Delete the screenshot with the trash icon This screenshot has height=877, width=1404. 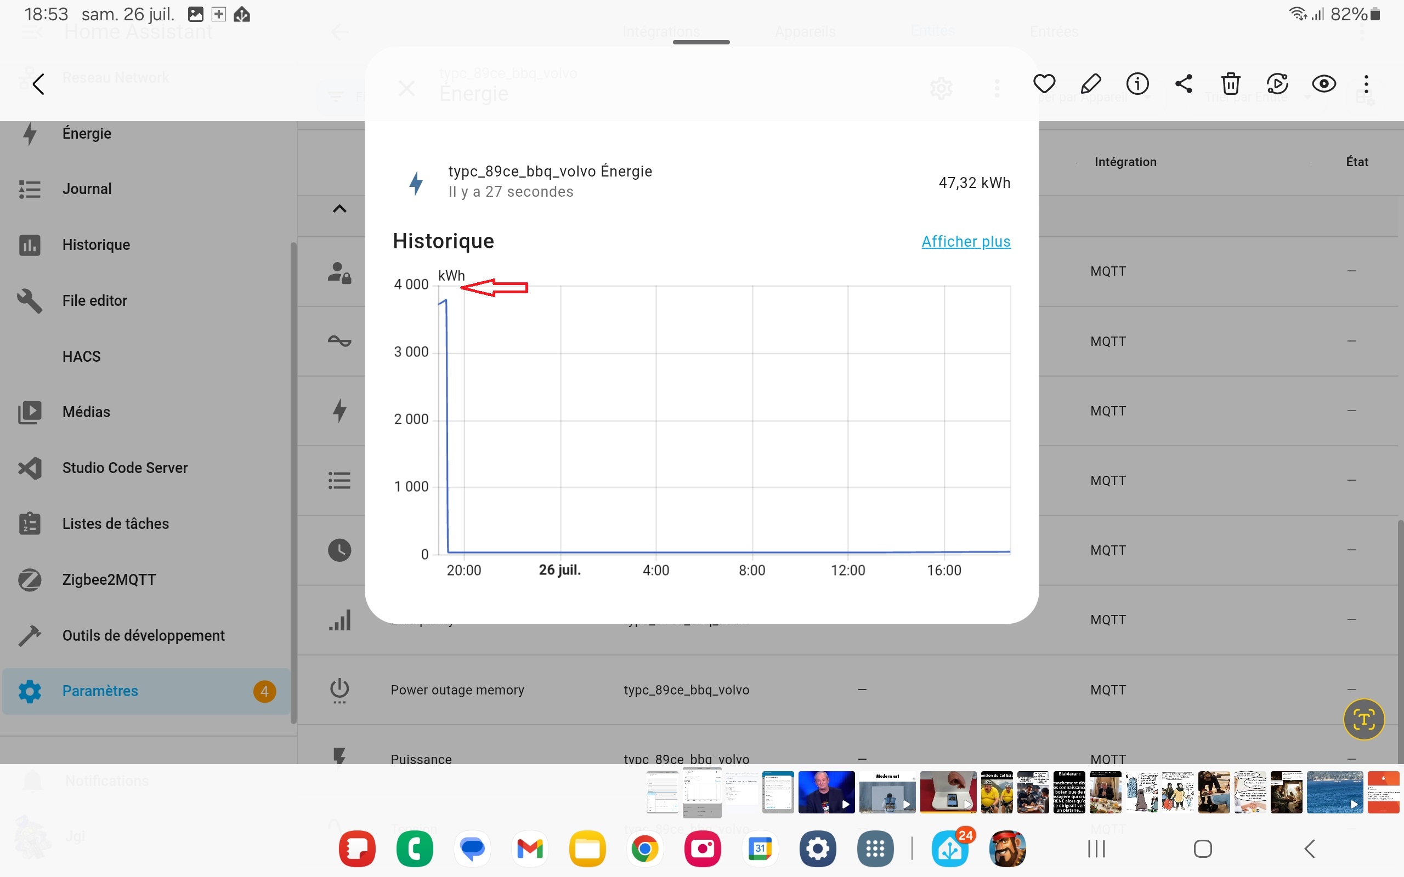click(x=1231, y=84)
